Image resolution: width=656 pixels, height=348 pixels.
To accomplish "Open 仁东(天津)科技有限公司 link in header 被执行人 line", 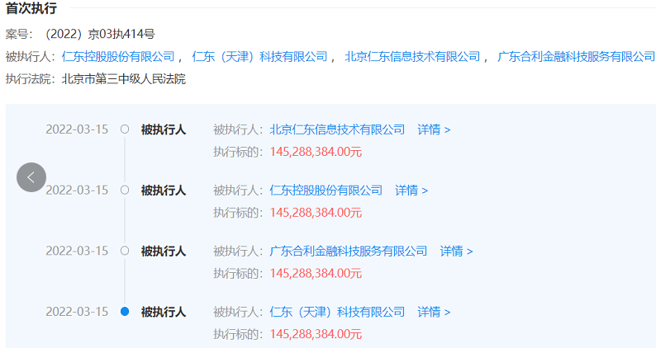I will coord(259,56).
